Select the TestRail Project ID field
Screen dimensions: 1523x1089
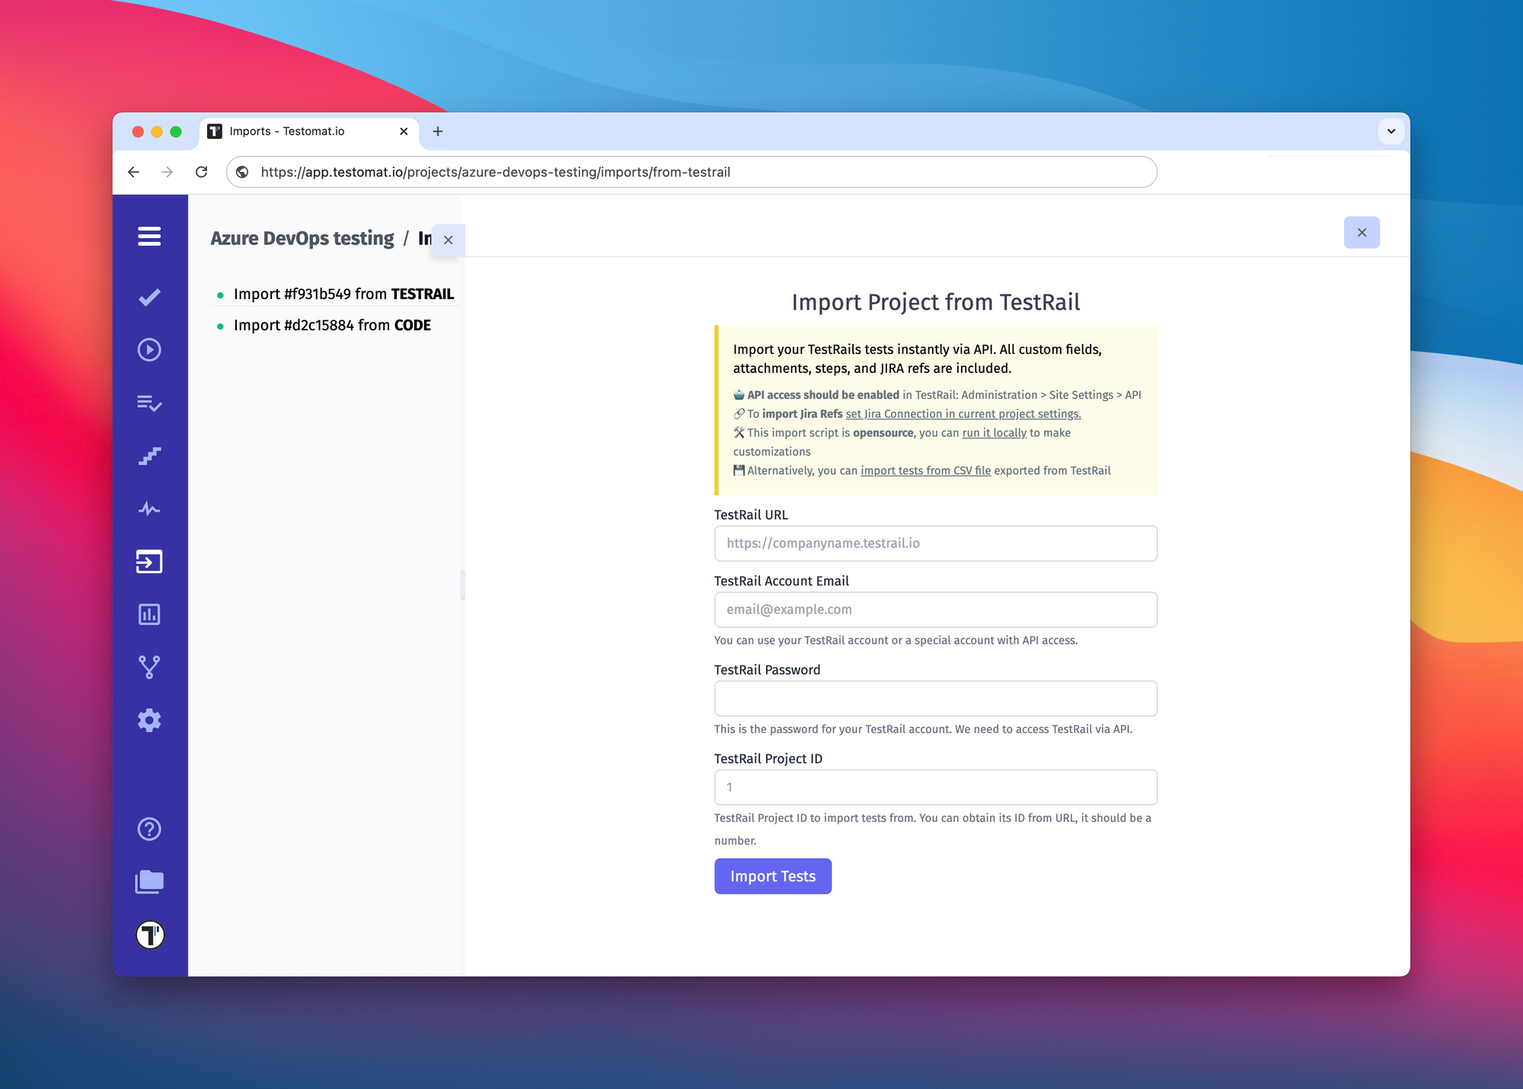coord(935,788)
